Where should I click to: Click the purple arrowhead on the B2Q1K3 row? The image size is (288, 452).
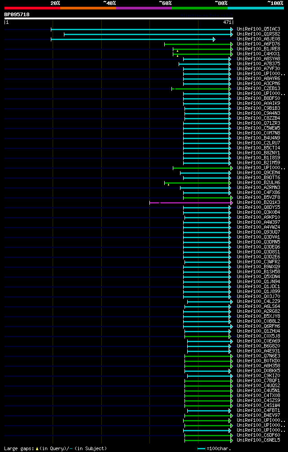tap(232, 203)
